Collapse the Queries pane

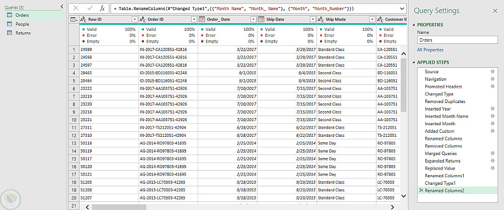click(62, 7)
